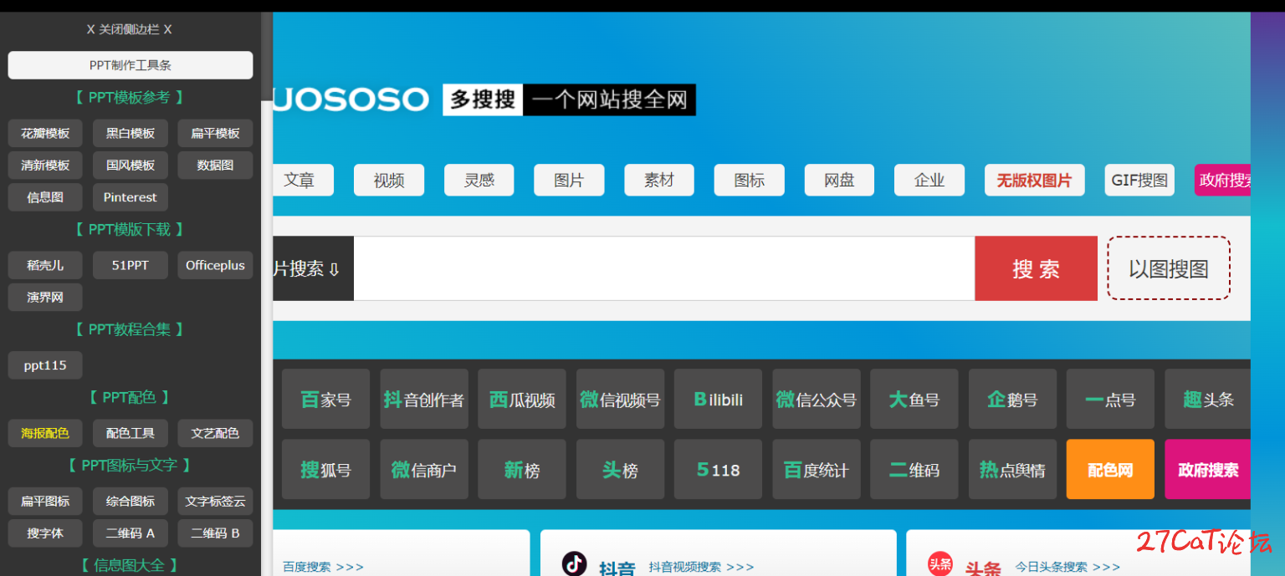
Task: Click the PPT制作工具条 button
Action: pos(131,65)
